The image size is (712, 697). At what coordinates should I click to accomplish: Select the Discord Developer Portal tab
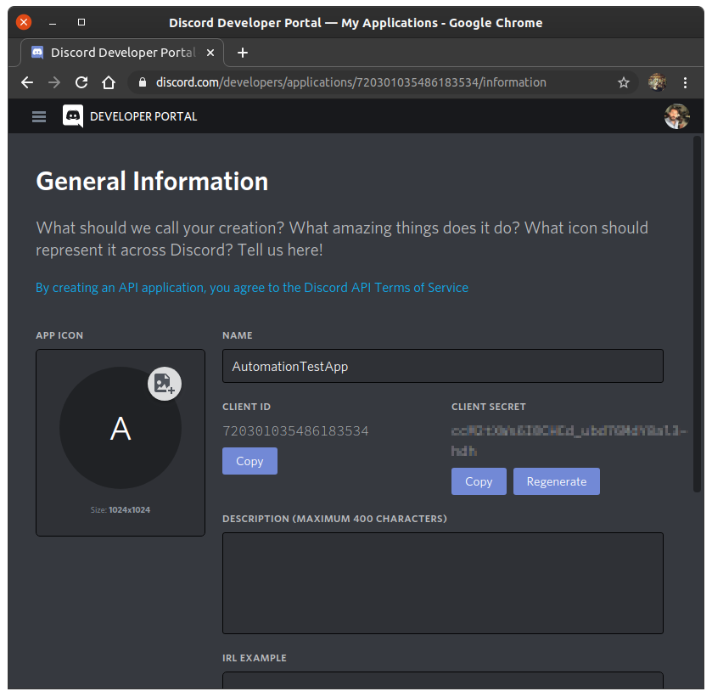122,53
